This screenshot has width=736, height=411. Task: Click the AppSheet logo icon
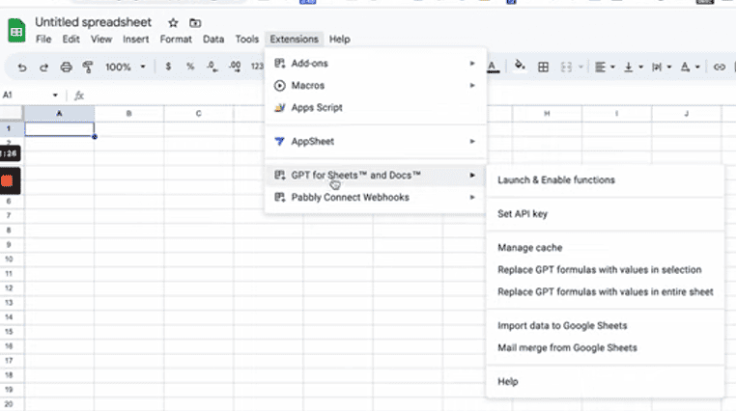tap(280, 141)
